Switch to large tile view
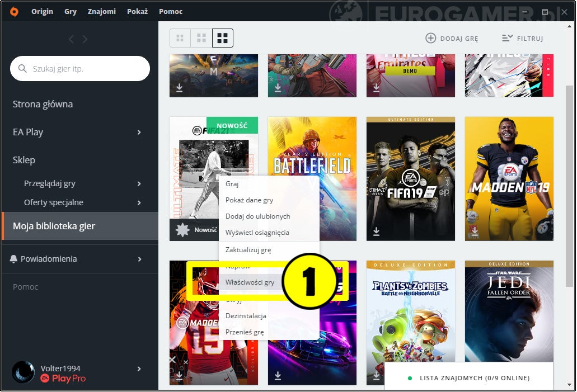Screen dimensions: 577x392 tap(223, 38)
